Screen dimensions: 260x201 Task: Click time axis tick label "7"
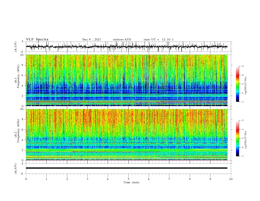169,179
